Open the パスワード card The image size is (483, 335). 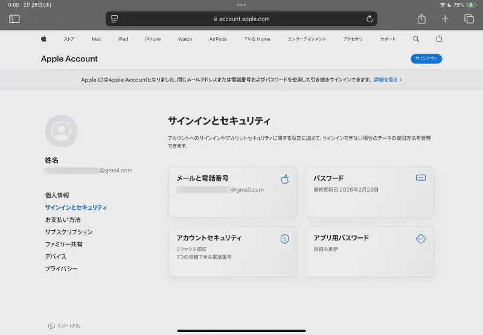(369, 192)
